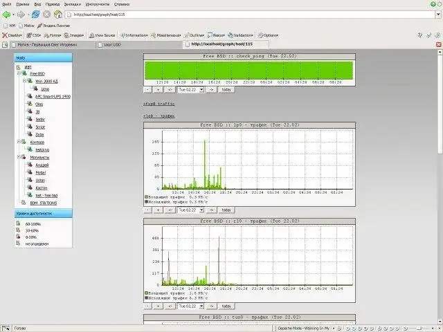The width and height of the screenshot is (443, 332).
Task: Click the не определен availability label
Action: click(x=37, y=243)
